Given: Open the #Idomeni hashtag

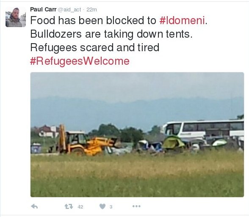Looking at the screenshot, I should tap(182, 20).
